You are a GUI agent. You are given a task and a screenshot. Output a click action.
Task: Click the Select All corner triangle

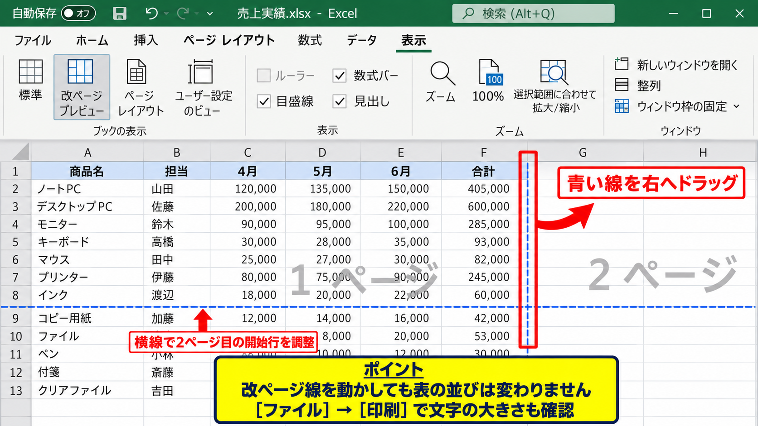[20, 152]
